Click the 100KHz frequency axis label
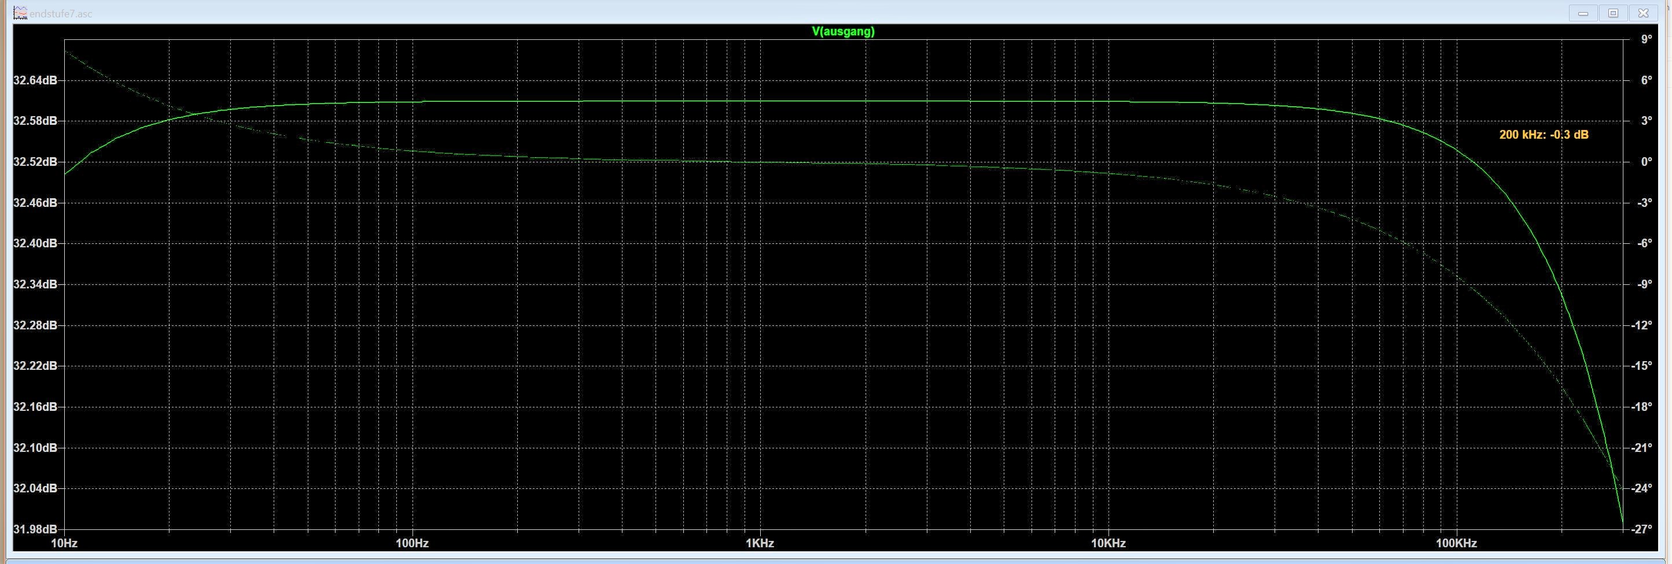Viewport: 1672px width, 564px height. [x=1456, y=543]
